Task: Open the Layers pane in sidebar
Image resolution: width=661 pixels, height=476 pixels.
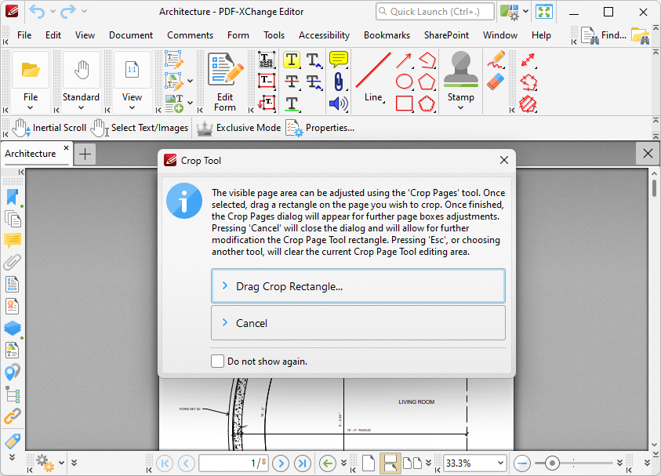Action: 13,328
